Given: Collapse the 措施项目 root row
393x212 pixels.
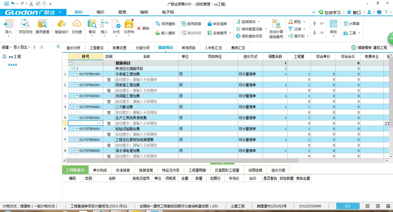Looking at the screenshot, I should 71,63.
